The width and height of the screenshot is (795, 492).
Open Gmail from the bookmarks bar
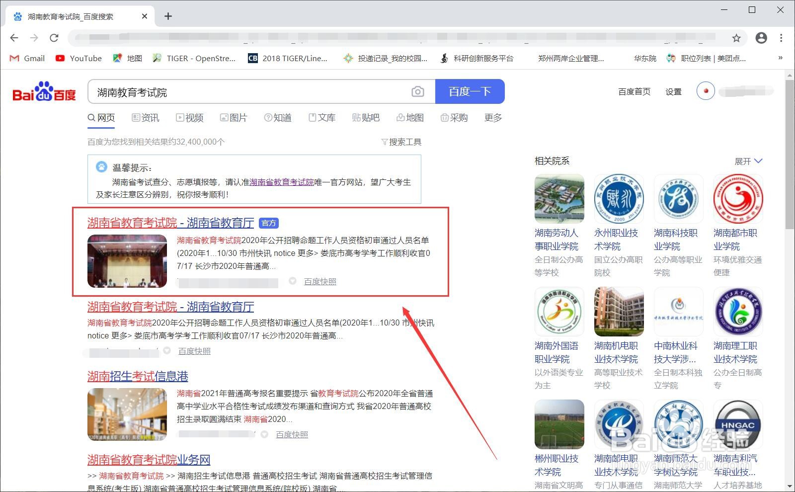click(26, 58)
